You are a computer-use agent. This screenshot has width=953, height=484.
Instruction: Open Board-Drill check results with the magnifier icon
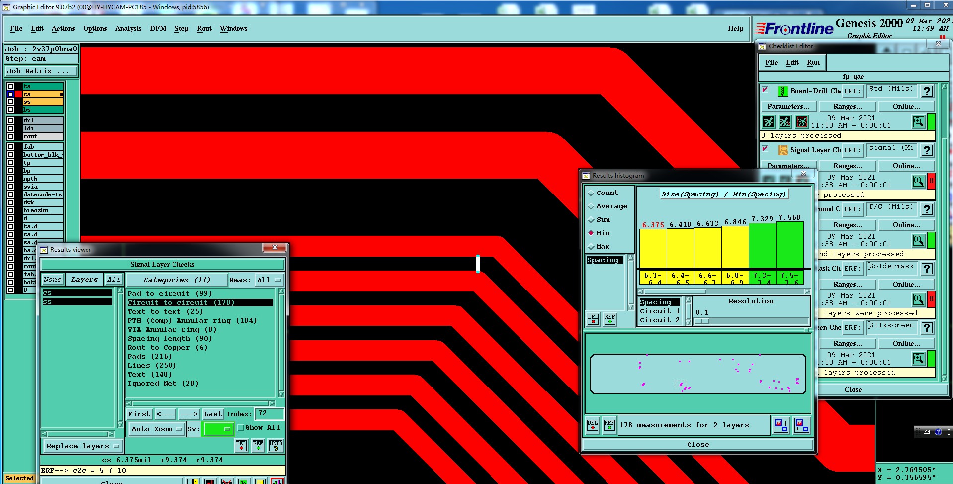919,122
